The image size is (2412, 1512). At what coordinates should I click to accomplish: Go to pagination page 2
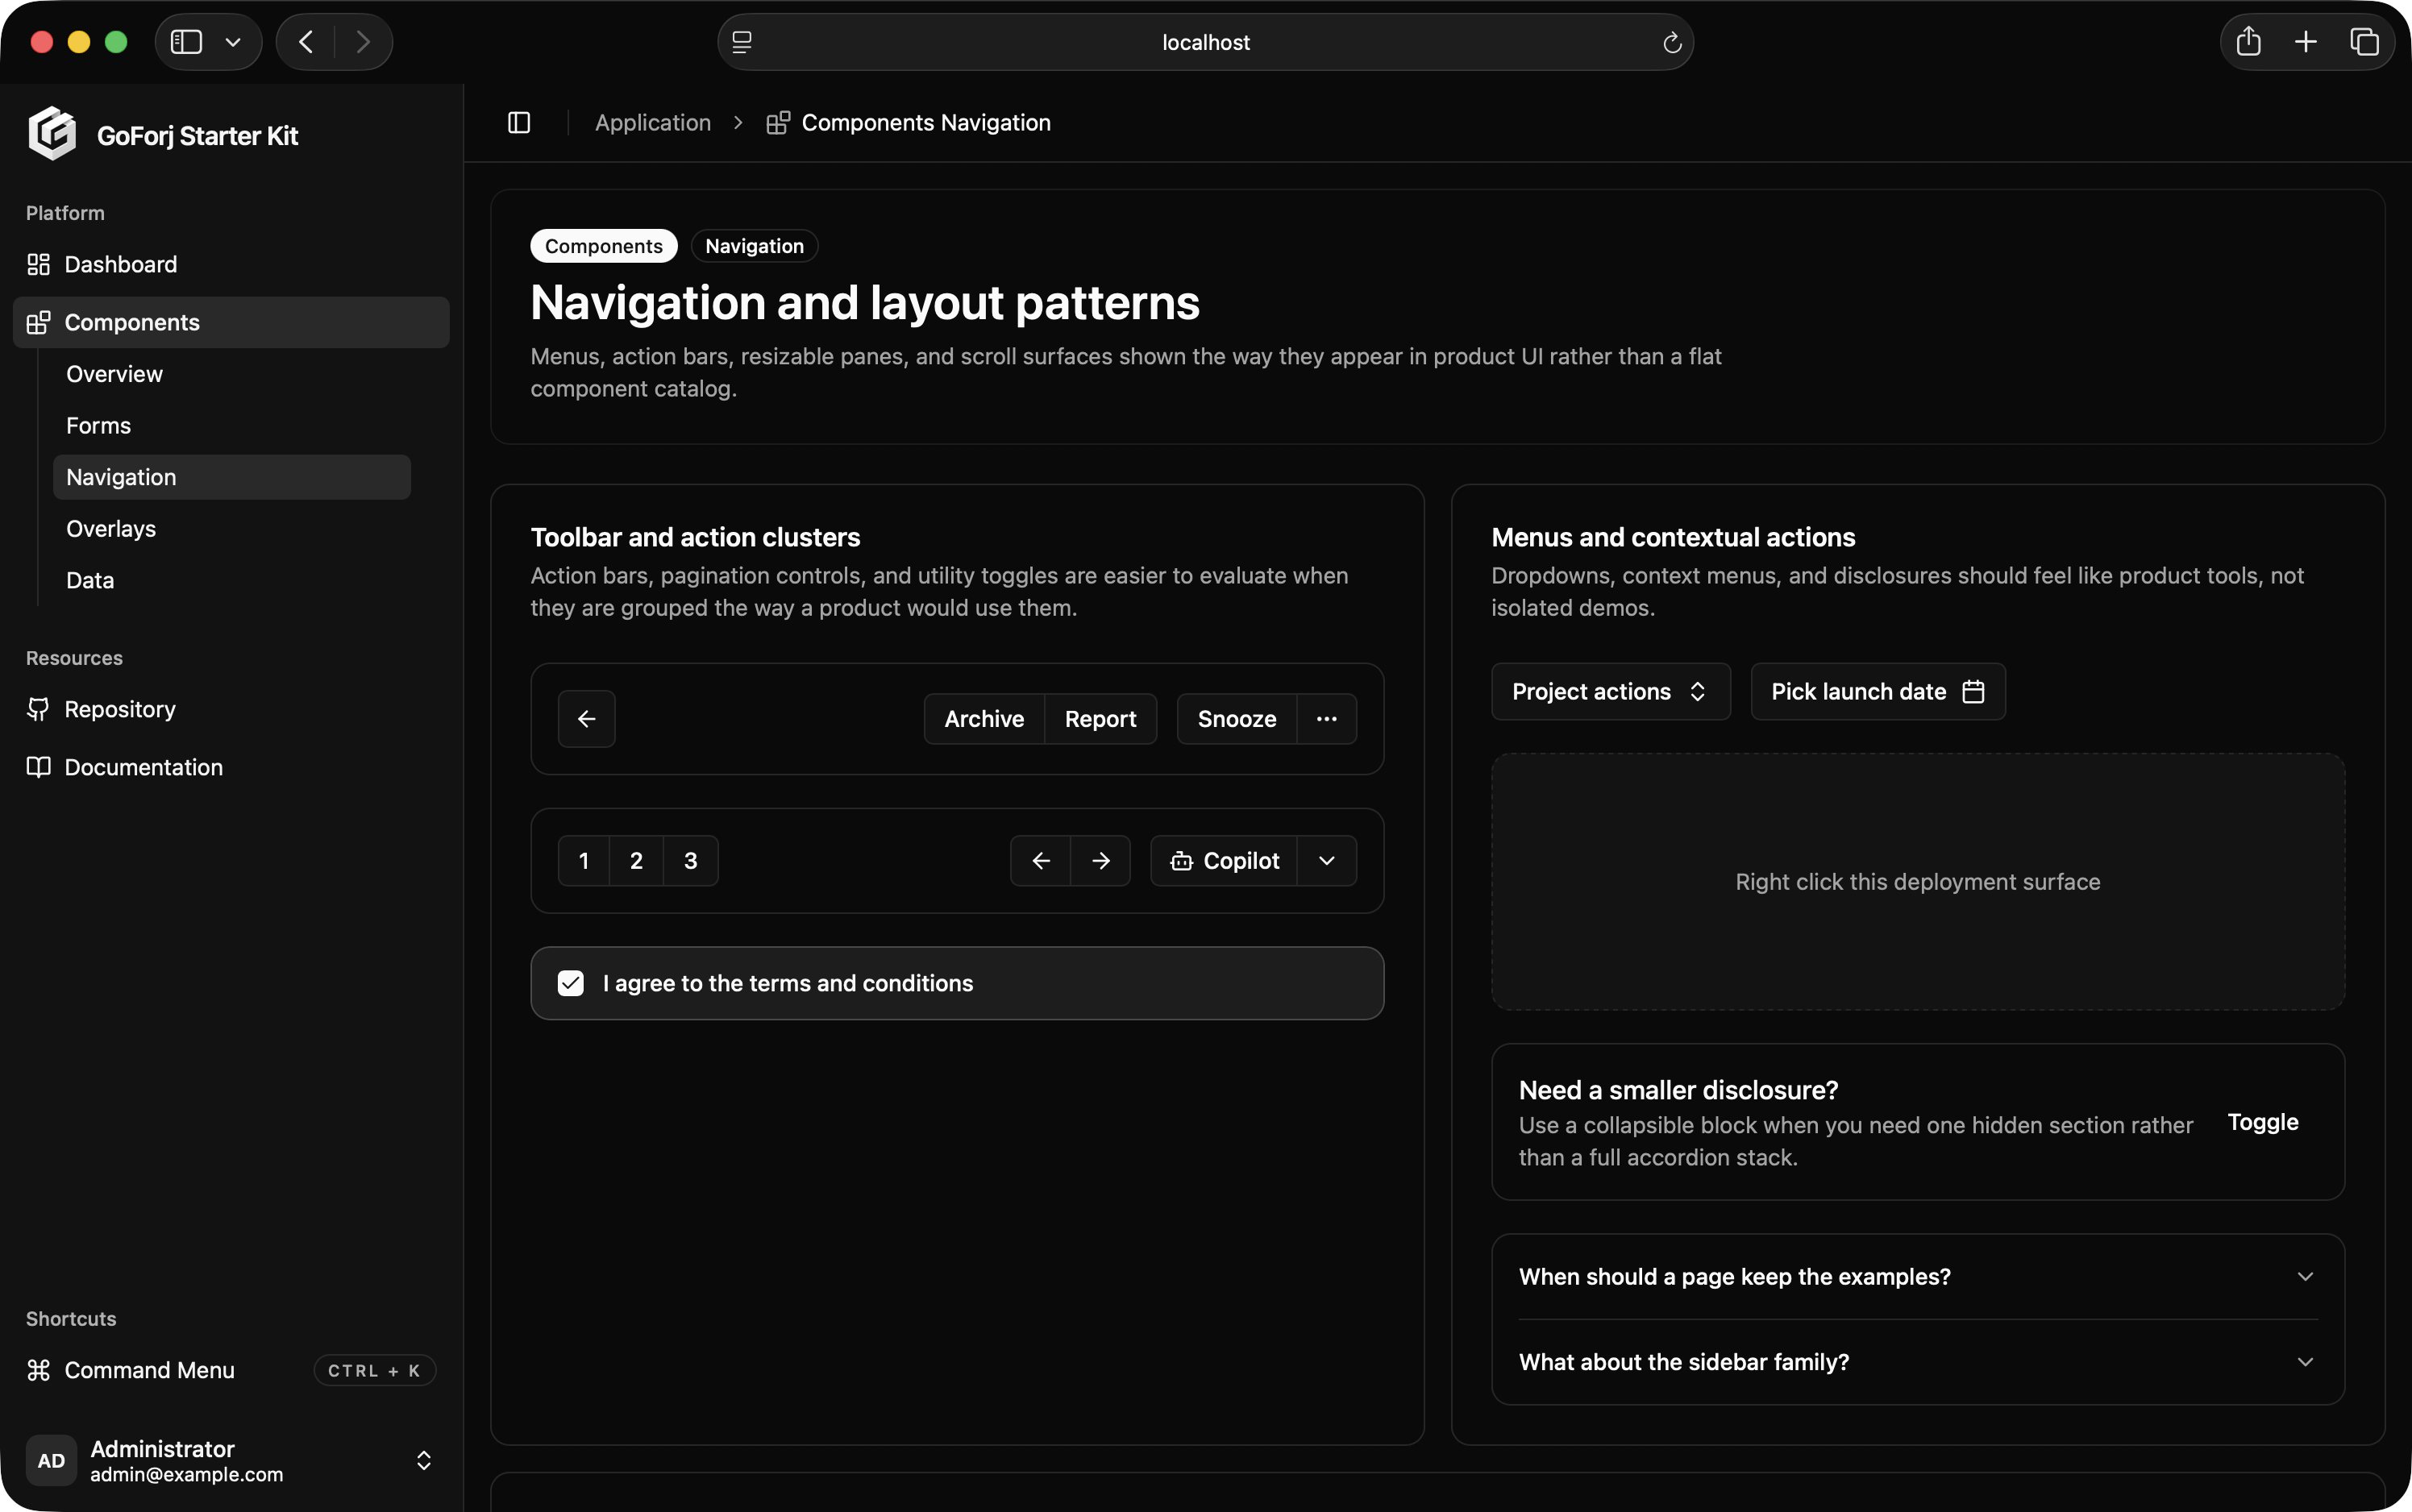636,861
